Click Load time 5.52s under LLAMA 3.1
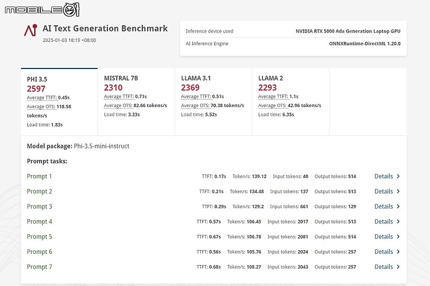 199,114
